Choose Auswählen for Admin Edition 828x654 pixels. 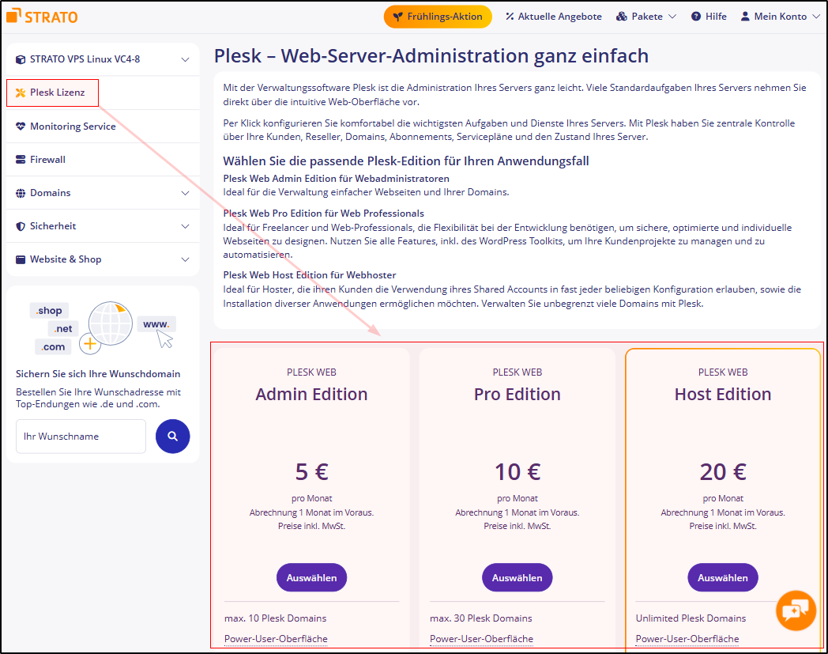[311, 578]
